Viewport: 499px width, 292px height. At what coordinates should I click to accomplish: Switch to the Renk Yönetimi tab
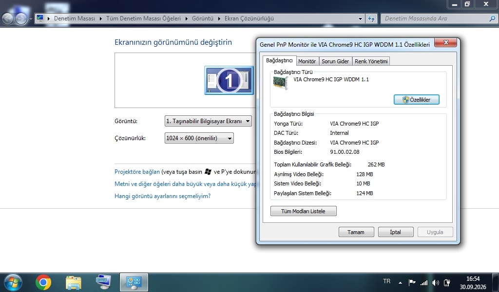coord(371,61)
